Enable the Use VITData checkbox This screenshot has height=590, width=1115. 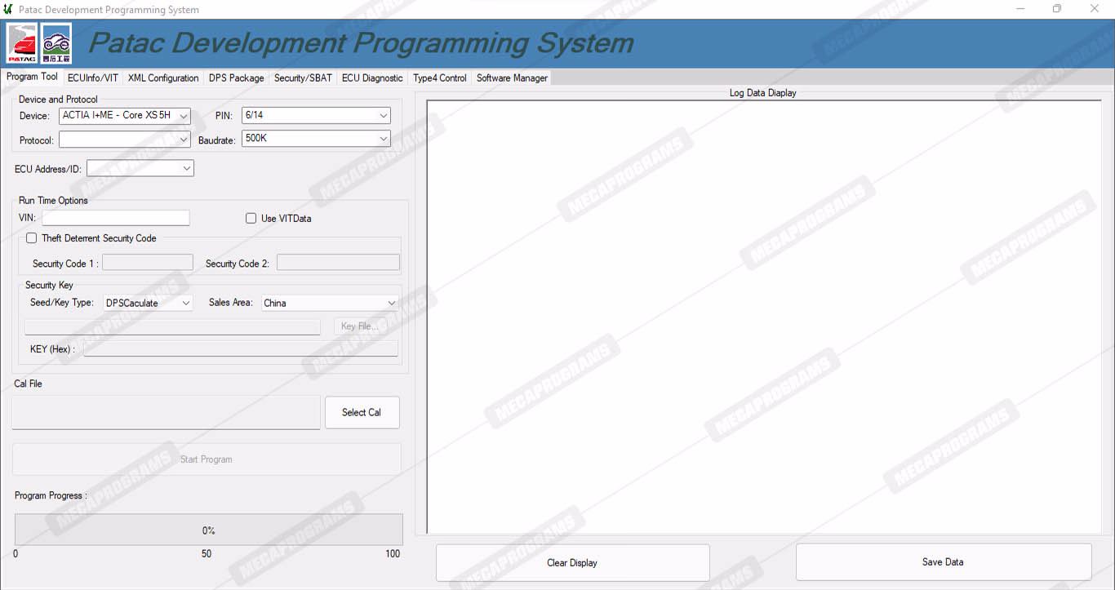(x=251, y=219)
